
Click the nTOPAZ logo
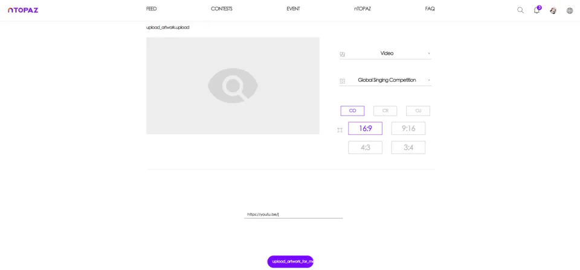click(x=23, y=10)
